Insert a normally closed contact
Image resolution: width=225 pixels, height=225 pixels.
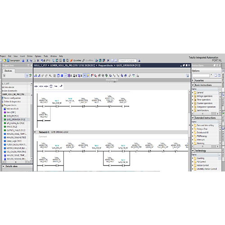click(41, 86)
